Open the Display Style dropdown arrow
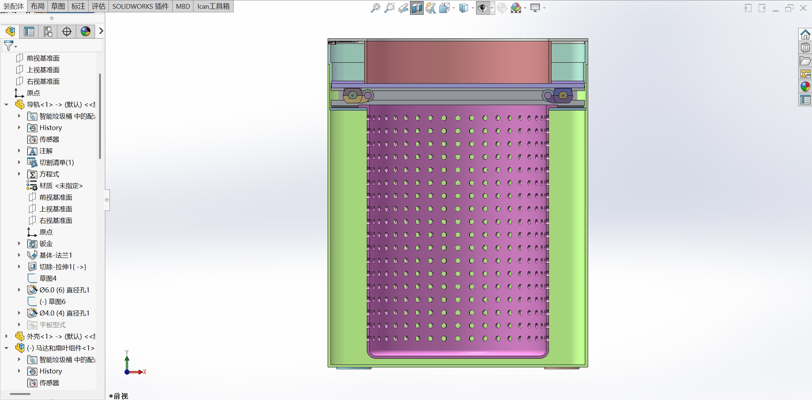 coord(473,8)
